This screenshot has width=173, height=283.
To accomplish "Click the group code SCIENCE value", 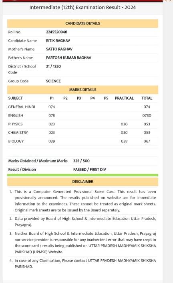I will 53,81.
